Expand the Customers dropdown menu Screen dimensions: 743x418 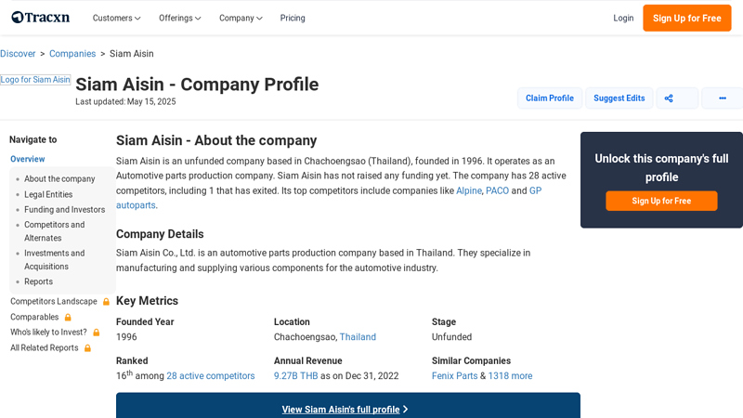(x=116, y=18)
